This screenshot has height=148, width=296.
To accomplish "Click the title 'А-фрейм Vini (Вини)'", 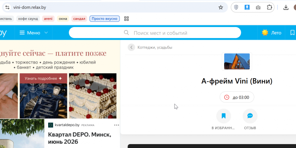I will [x=237, y=81].
